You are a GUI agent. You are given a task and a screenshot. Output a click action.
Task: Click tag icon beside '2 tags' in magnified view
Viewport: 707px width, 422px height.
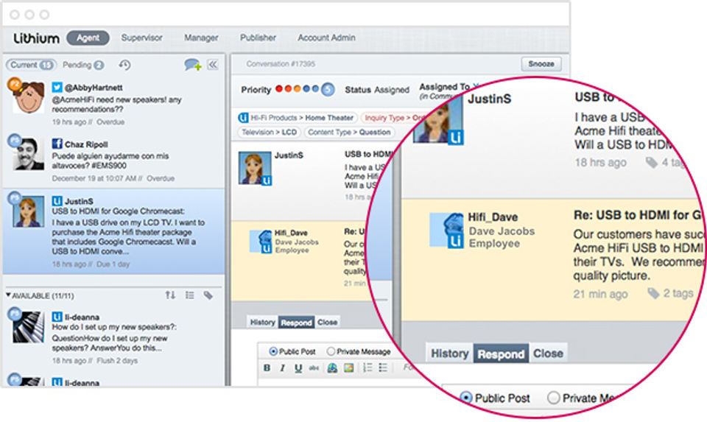[653, 293]
